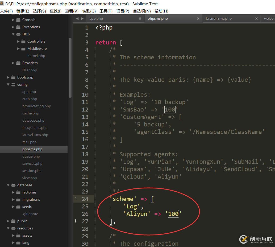Click the sidebar vertical scrollbar

click(70, 68)
